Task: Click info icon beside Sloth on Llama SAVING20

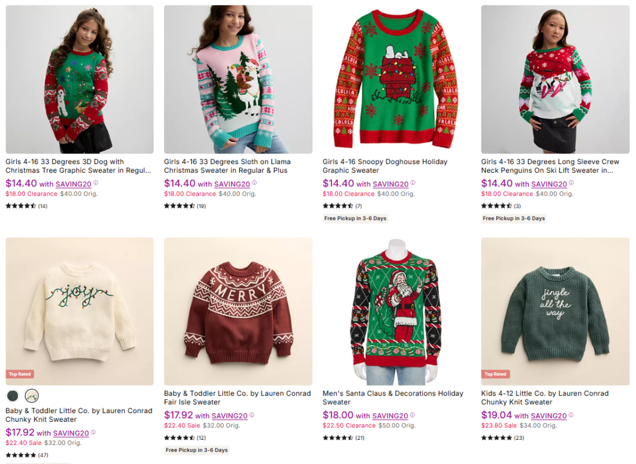Action: [x=254, y=183]
